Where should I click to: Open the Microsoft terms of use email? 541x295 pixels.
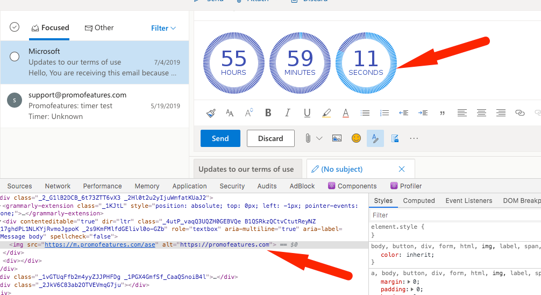click(95, 62)
